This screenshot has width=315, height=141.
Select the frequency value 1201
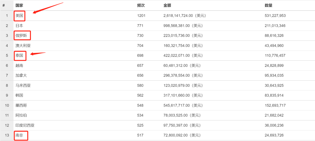click(x=141, y=16)
